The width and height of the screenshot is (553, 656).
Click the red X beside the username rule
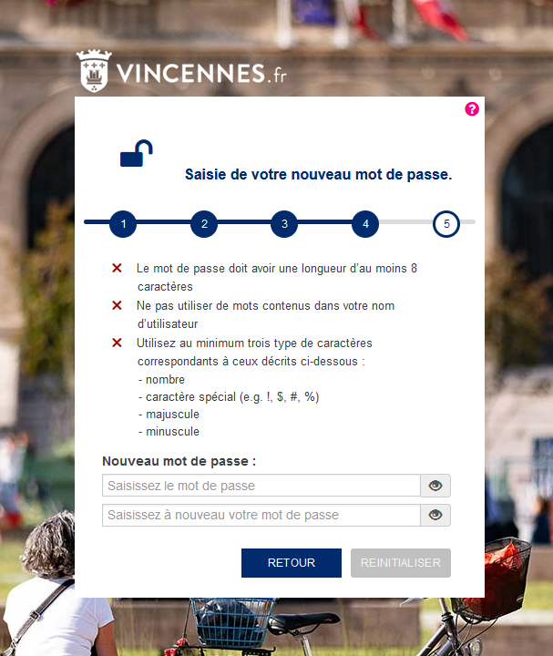[x=117, y=305]
